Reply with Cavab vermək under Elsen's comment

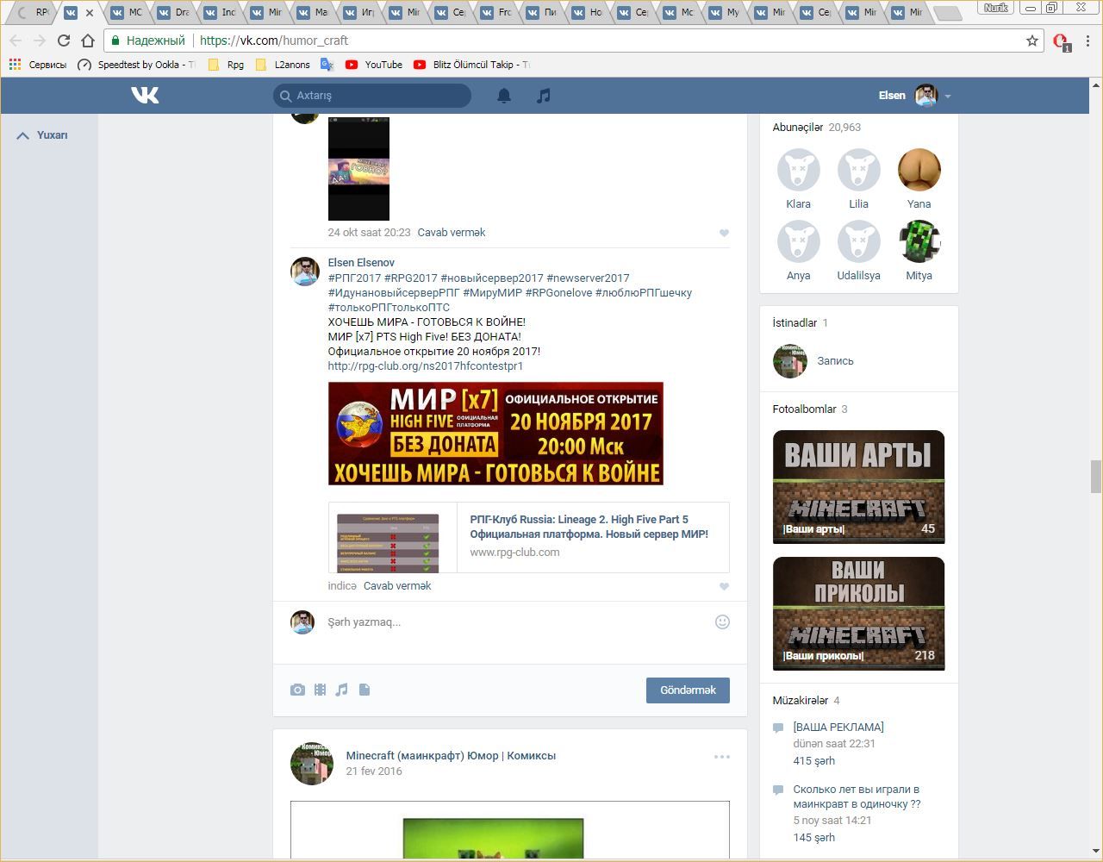(397, 586)
